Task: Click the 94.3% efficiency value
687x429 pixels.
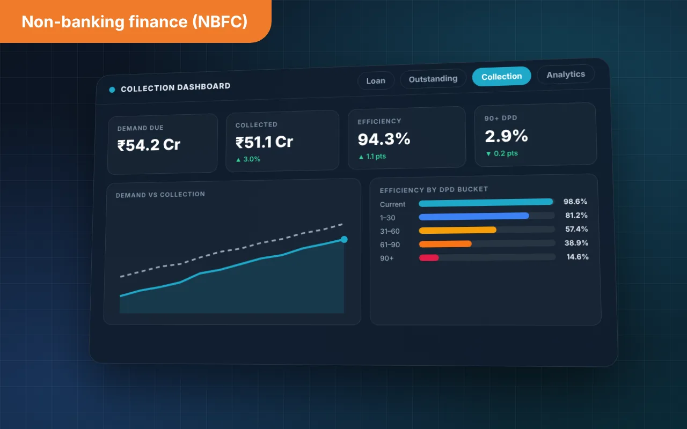Action: (384, 139)
